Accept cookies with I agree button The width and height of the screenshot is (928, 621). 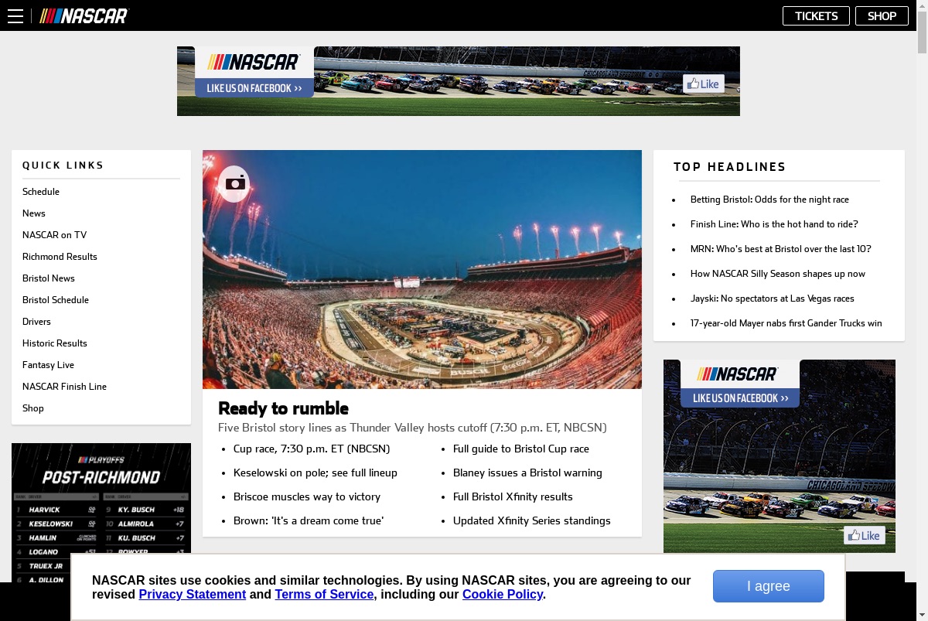[768, 586]
